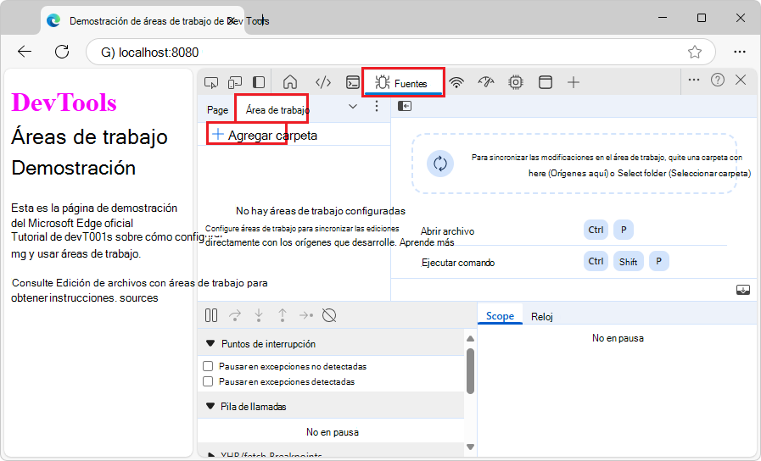The image size is (761, 461).
Task: Click the DevTools heading on page
Action: 64,103
